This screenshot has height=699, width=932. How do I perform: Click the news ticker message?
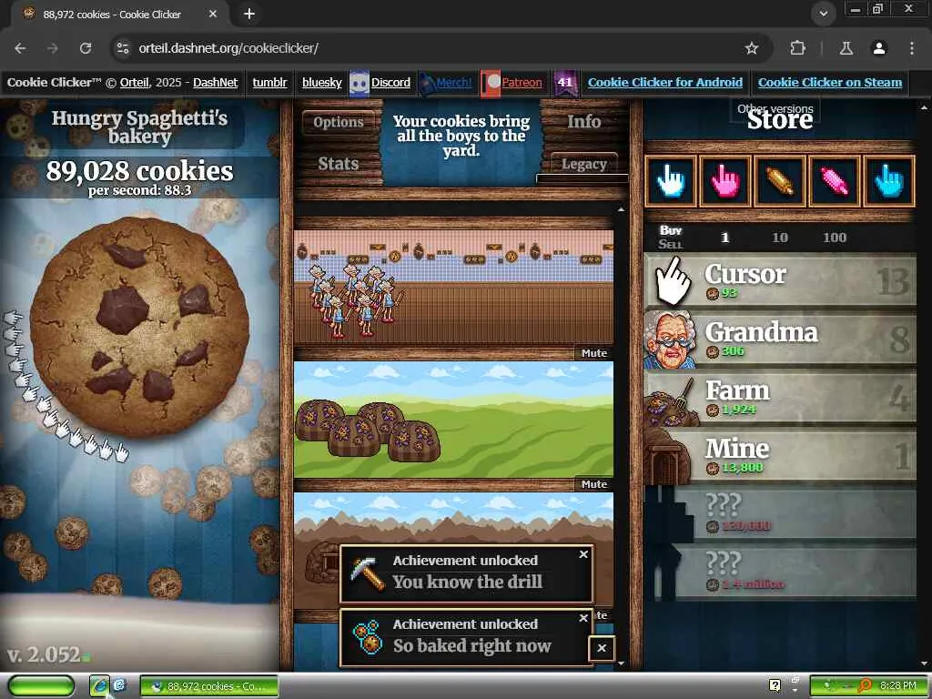(x=461, y=137)
